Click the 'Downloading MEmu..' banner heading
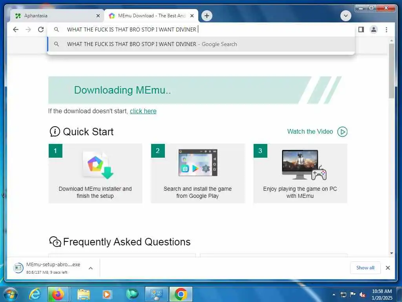The width and height of the screenshot is (402, 302). (122, 90)
